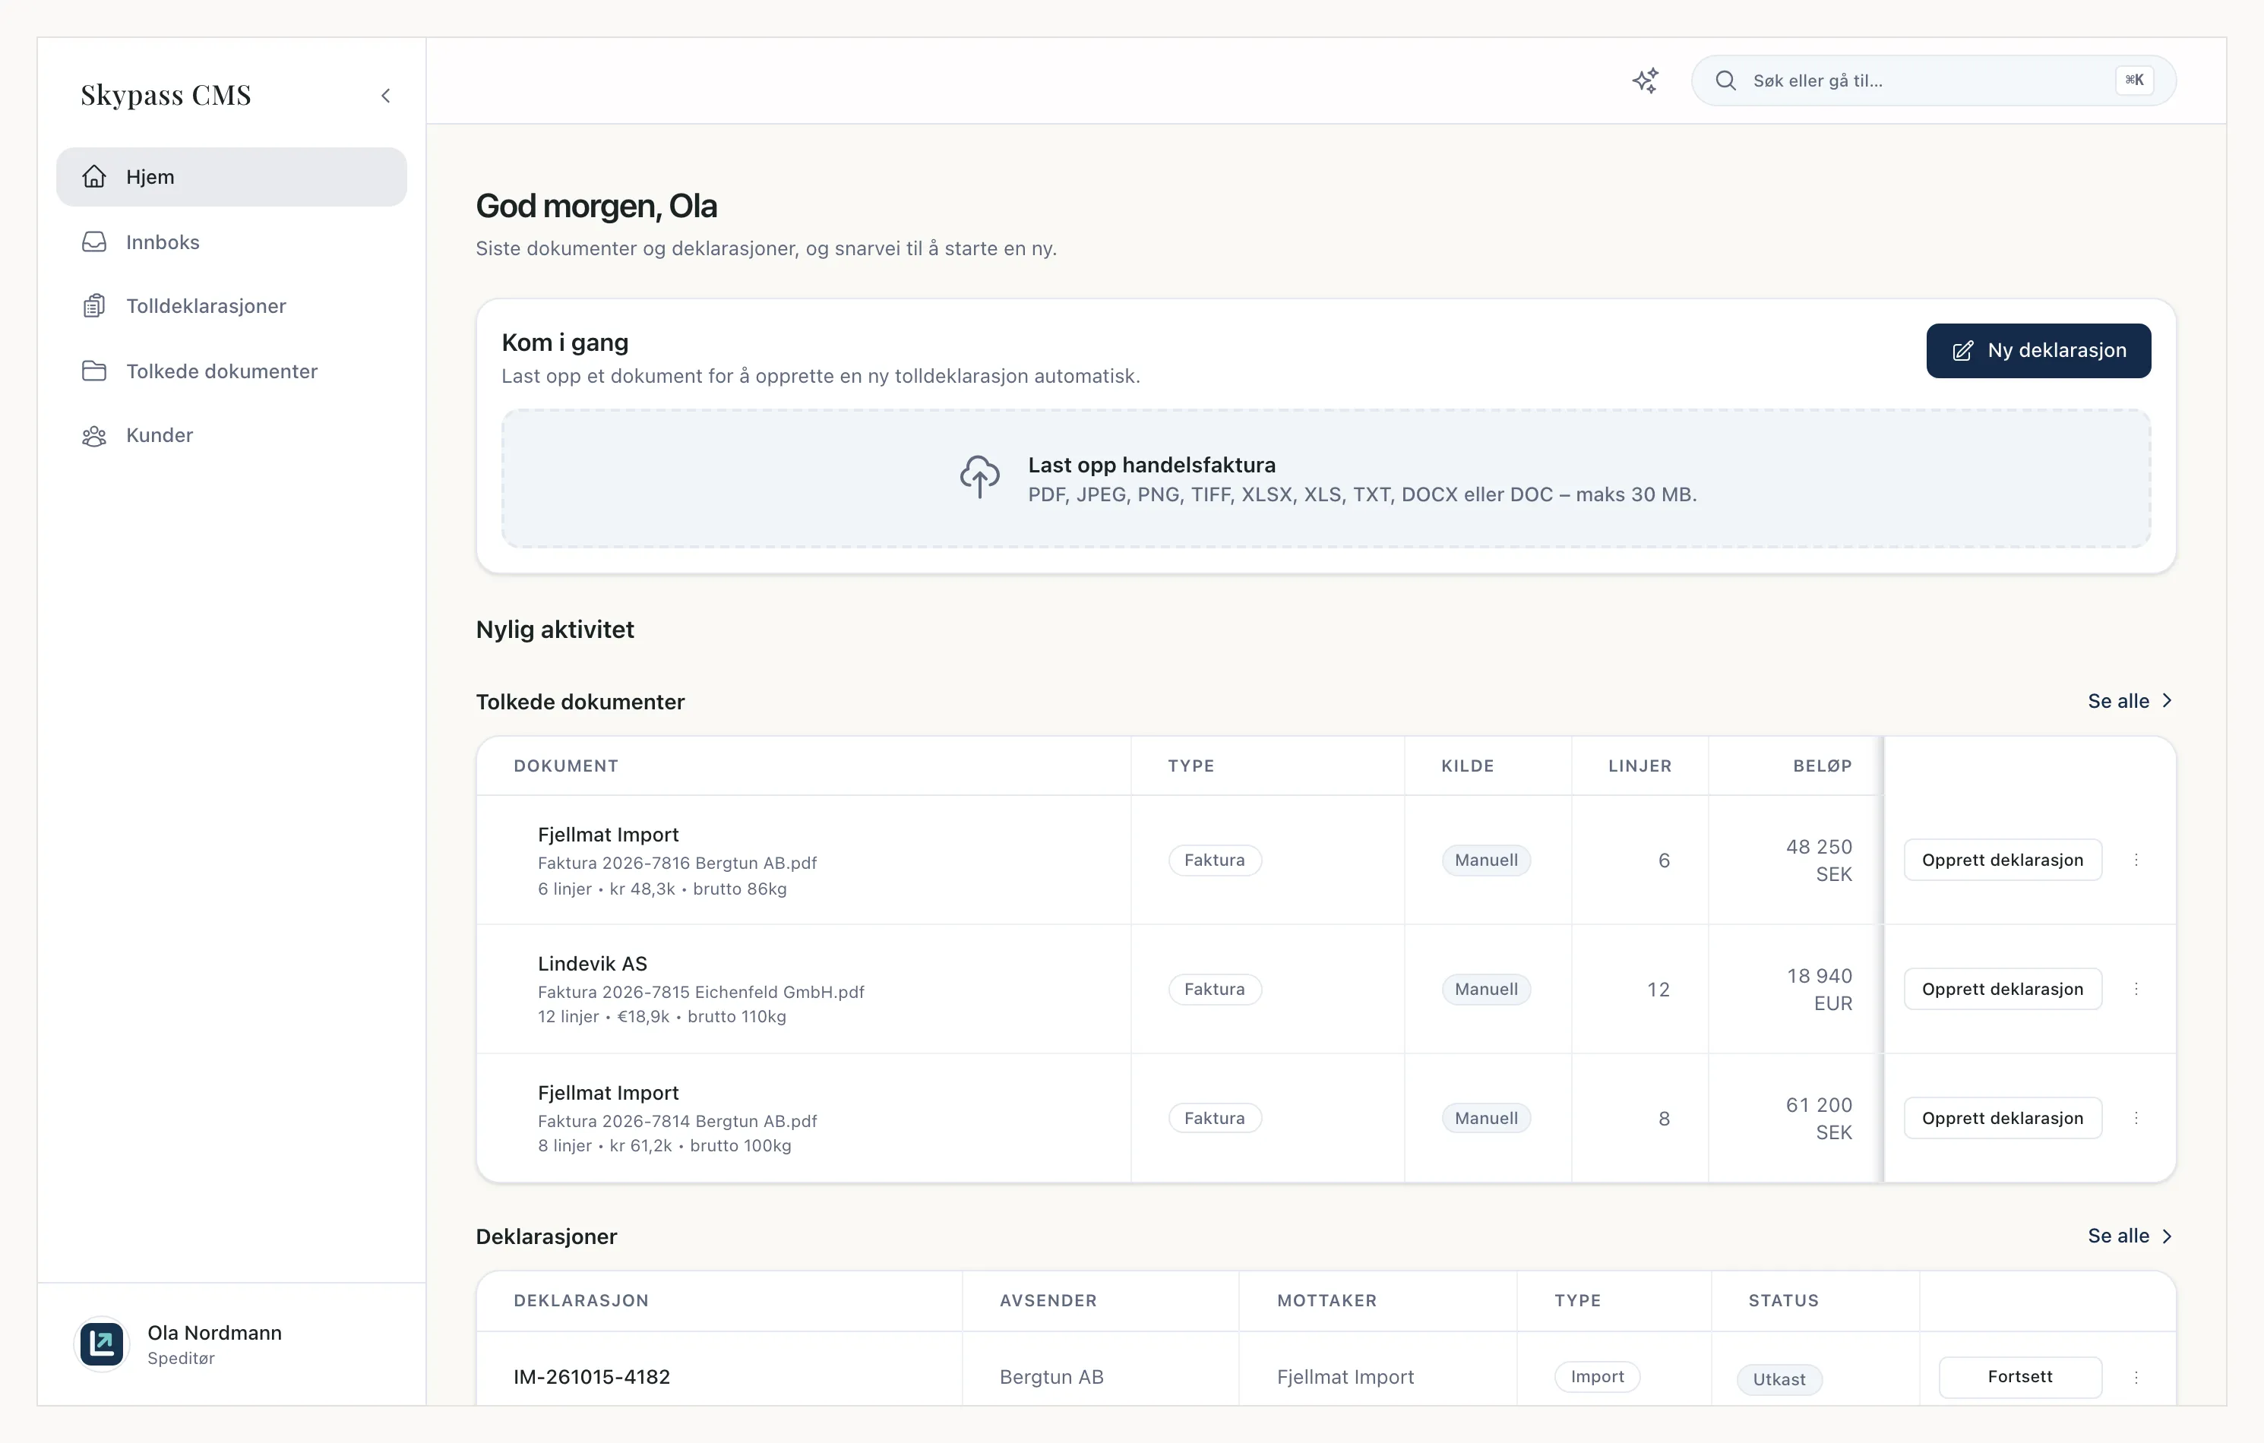
Task: Start a Ny deklarasjon
Action: tap(2038, 351)
